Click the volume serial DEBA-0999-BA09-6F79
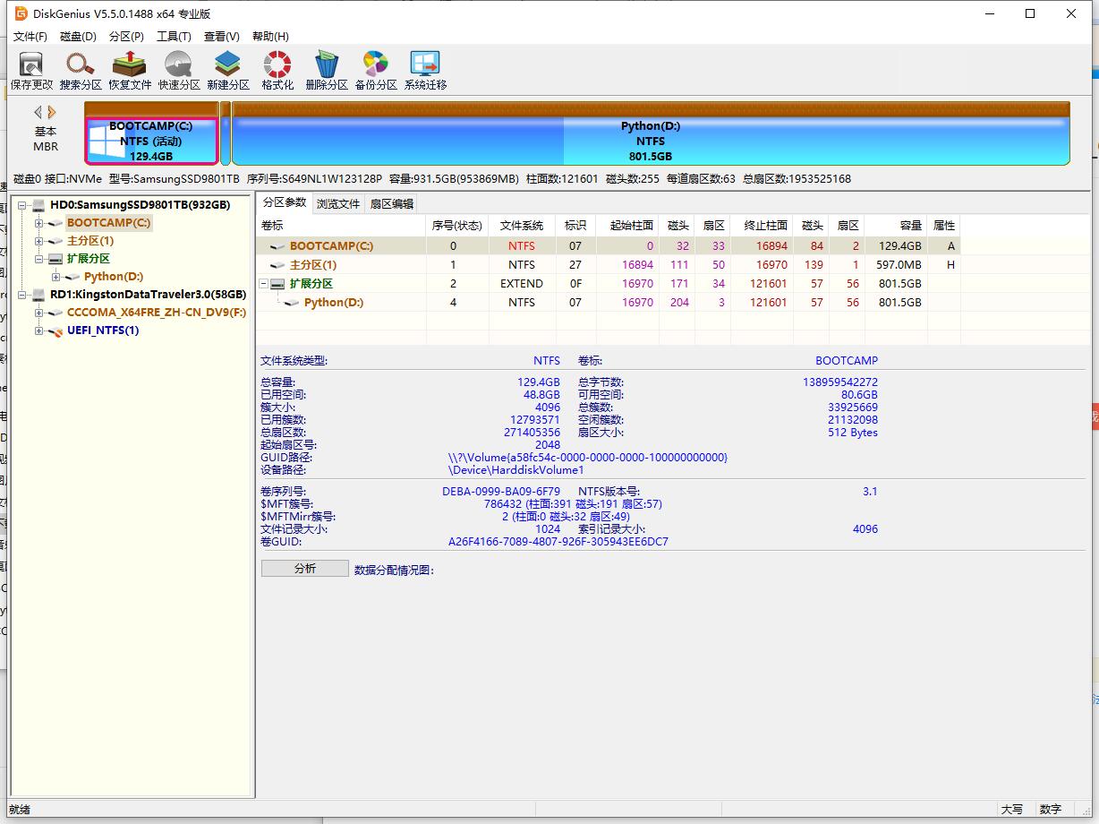Screen dimensions: 1099x824 point(501,492)
